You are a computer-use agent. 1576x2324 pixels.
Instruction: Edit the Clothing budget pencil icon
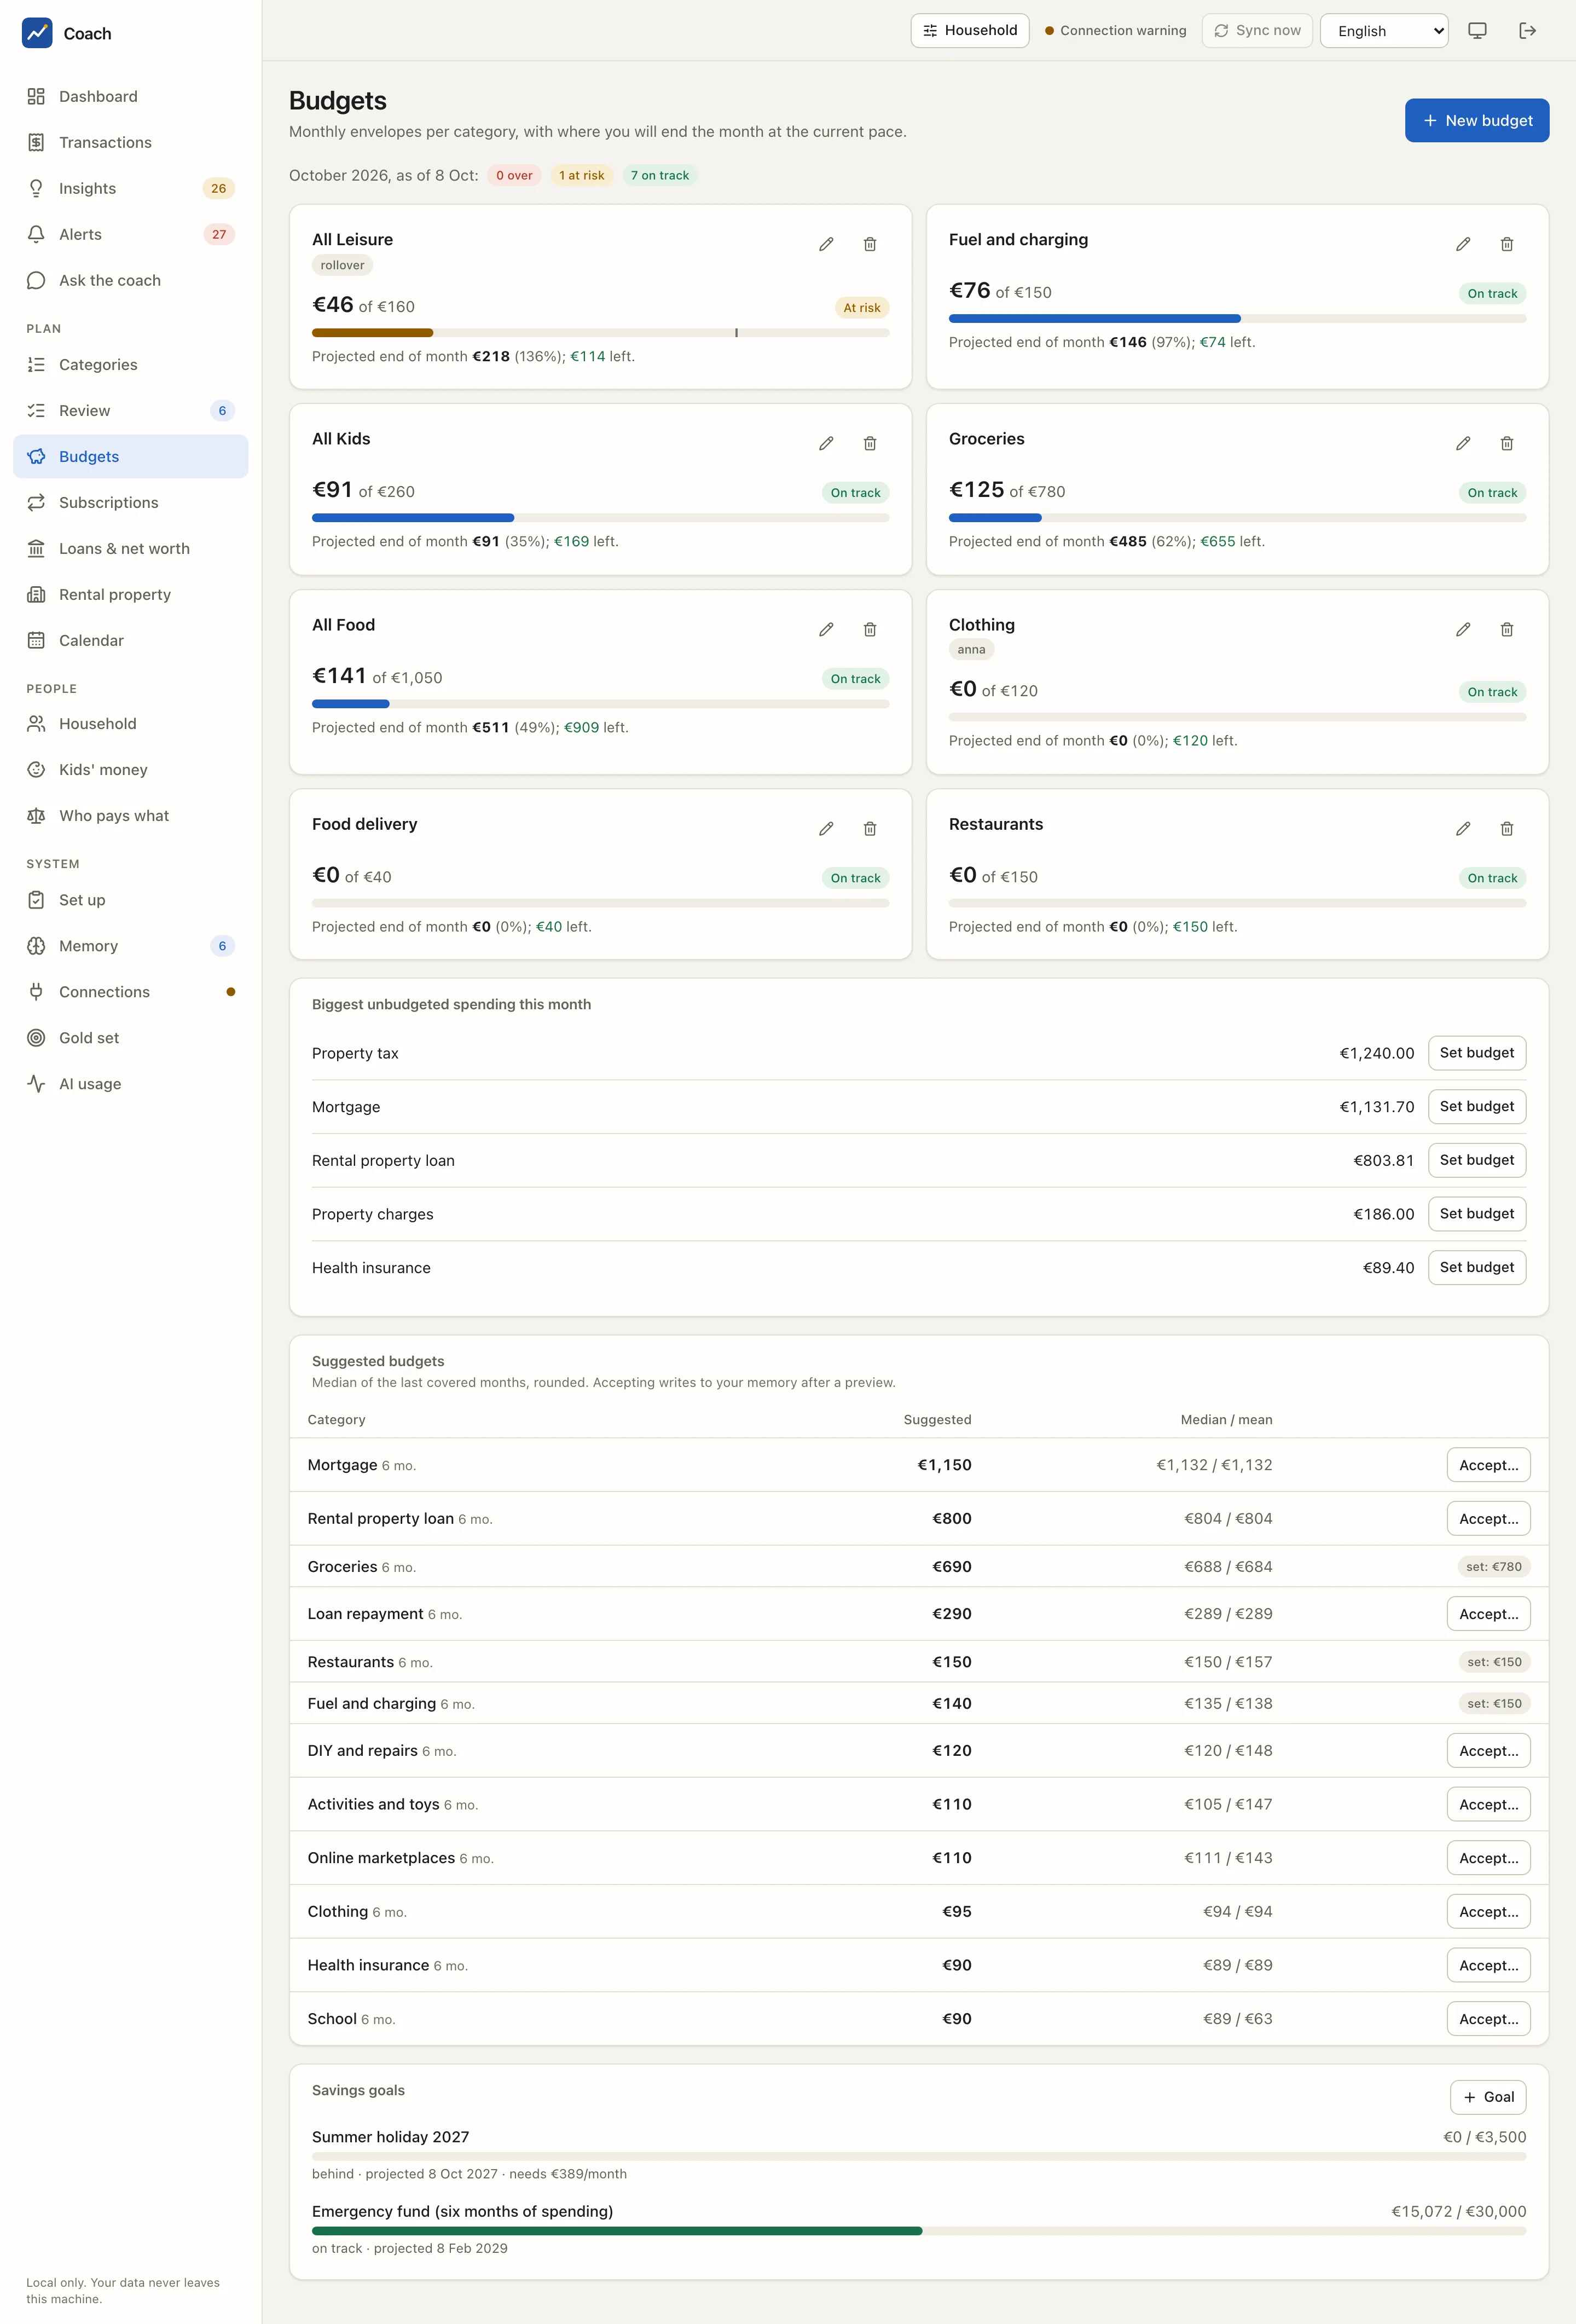click(x=1463, y=629)
